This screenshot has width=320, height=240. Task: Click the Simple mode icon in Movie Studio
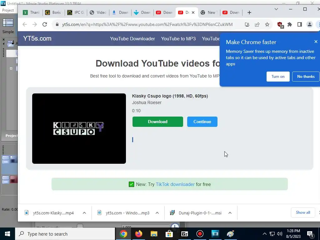8,23
